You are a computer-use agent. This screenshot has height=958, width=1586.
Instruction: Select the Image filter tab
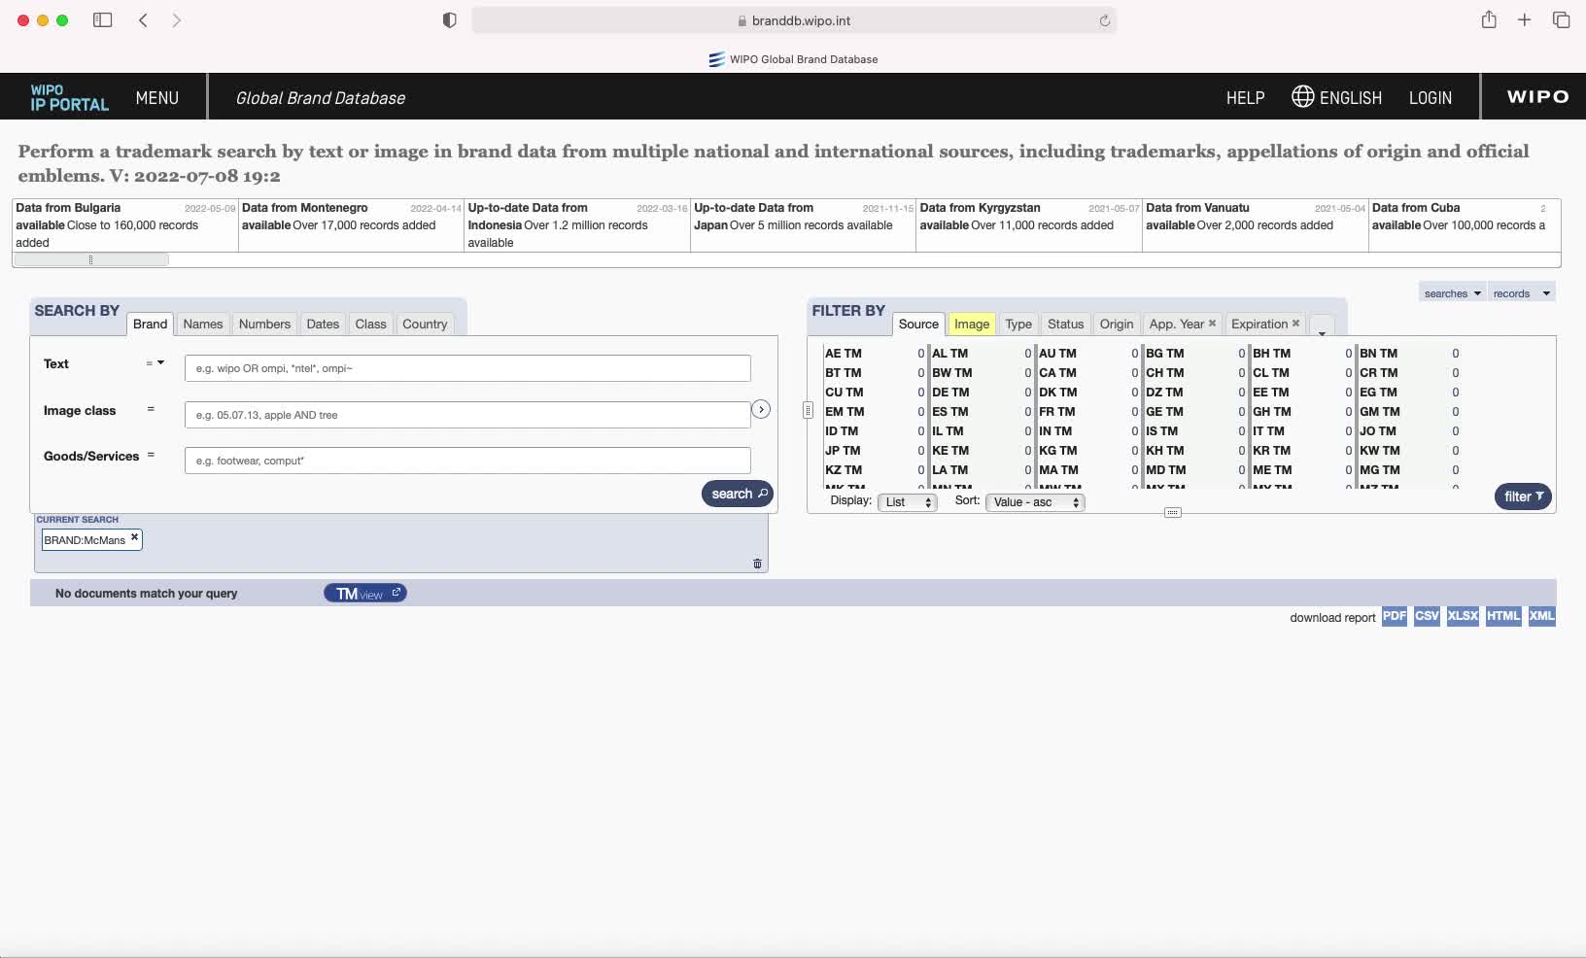tap(972, 325)
